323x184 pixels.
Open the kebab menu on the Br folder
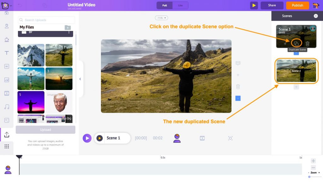pyautogui.click(x=69, y=33)
